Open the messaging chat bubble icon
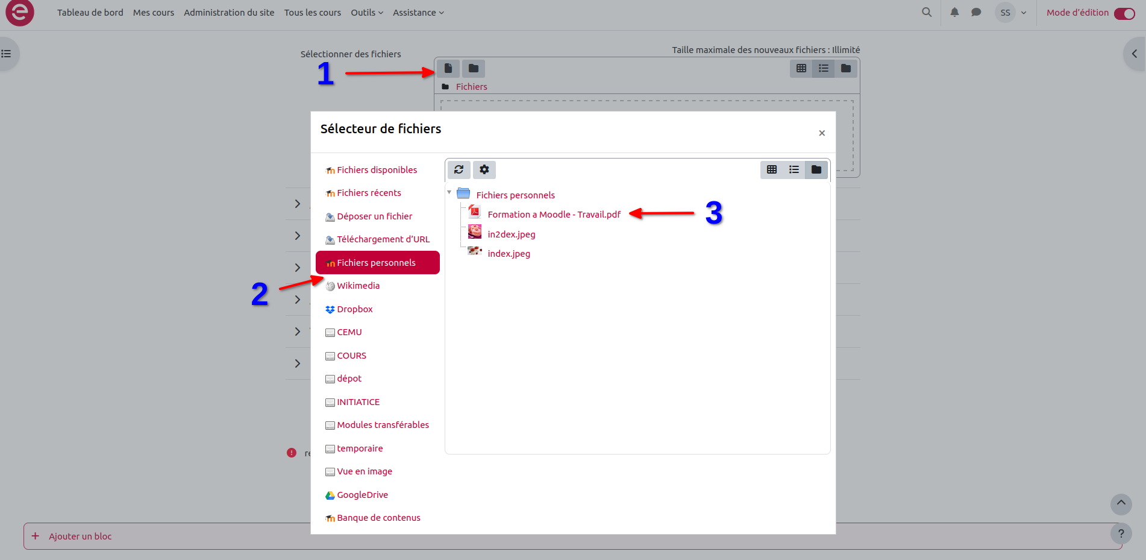This screenshot has width=1146, height=560. click(976, 13)
